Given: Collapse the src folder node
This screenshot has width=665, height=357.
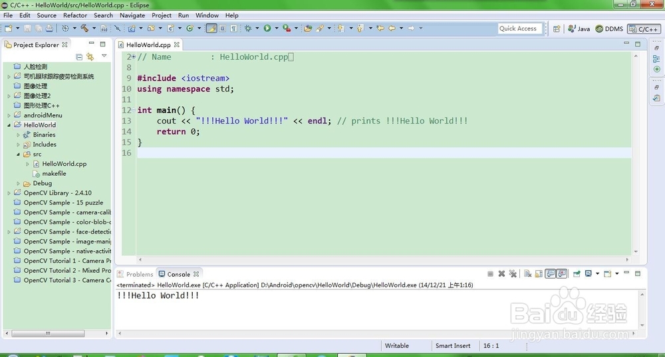Looking at the screenshot, I should (18, 155).
